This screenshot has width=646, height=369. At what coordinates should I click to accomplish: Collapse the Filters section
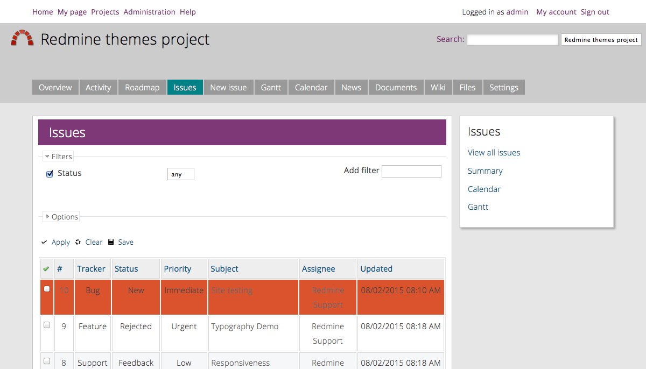(x=58, y=157)
